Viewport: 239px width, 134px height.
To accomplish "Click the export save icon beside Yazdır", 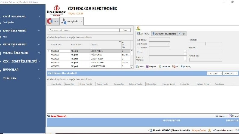I will pyautogui.click(x=230, y=116).
